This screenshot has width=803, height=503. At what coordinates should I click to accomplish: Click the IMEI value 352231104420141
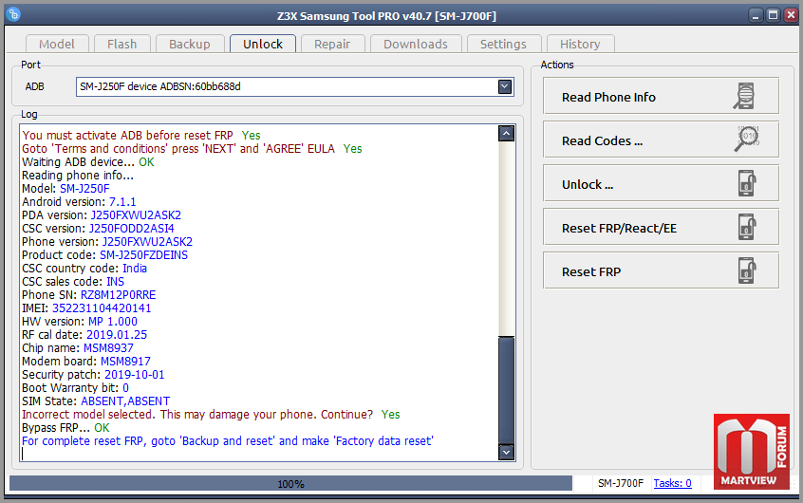click(x=102, y=308)
